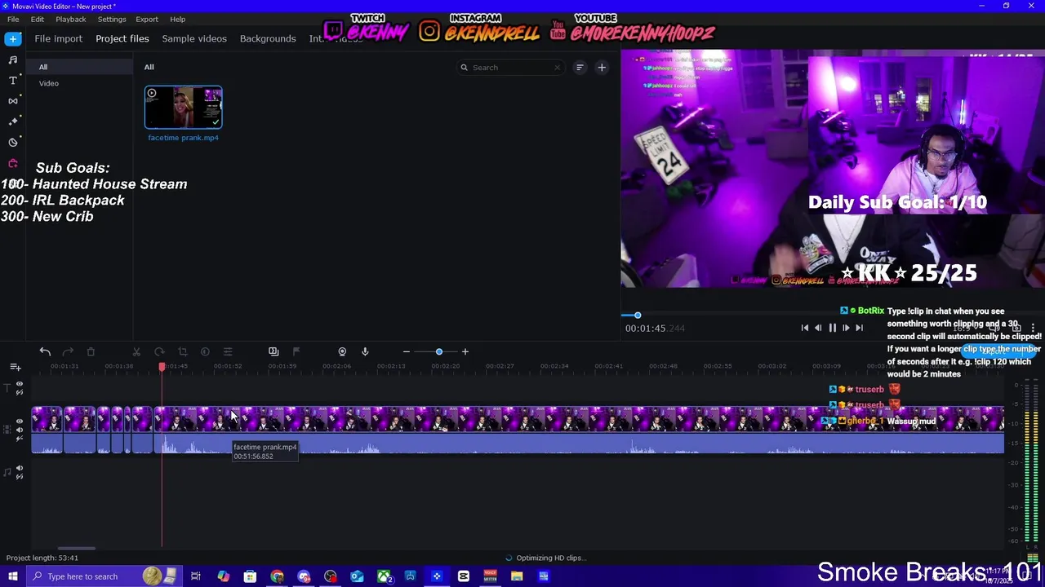1045x587 pixels.
Task: Click the preview progress slider handle
Action: pyautogui.click(x=638, y=315)
